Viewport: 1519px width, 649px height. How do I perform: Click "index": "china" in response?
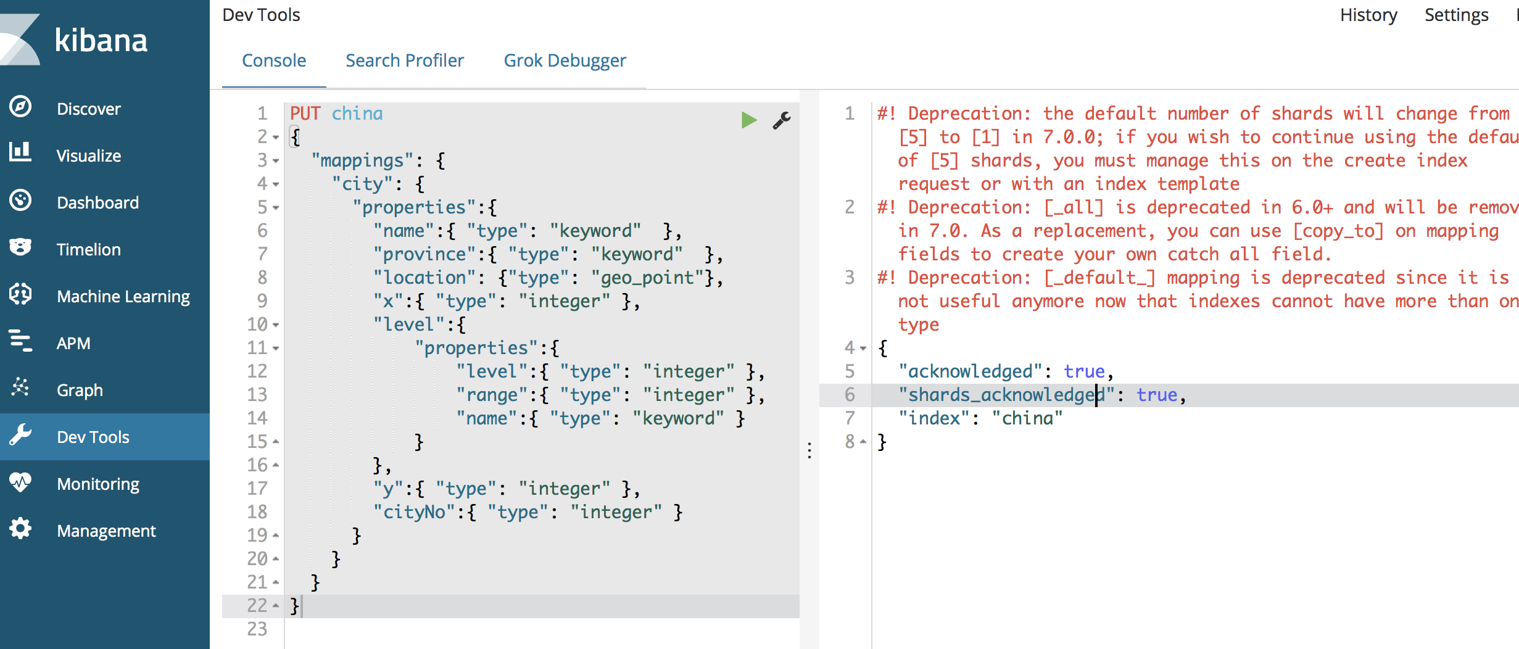(980, 418)
